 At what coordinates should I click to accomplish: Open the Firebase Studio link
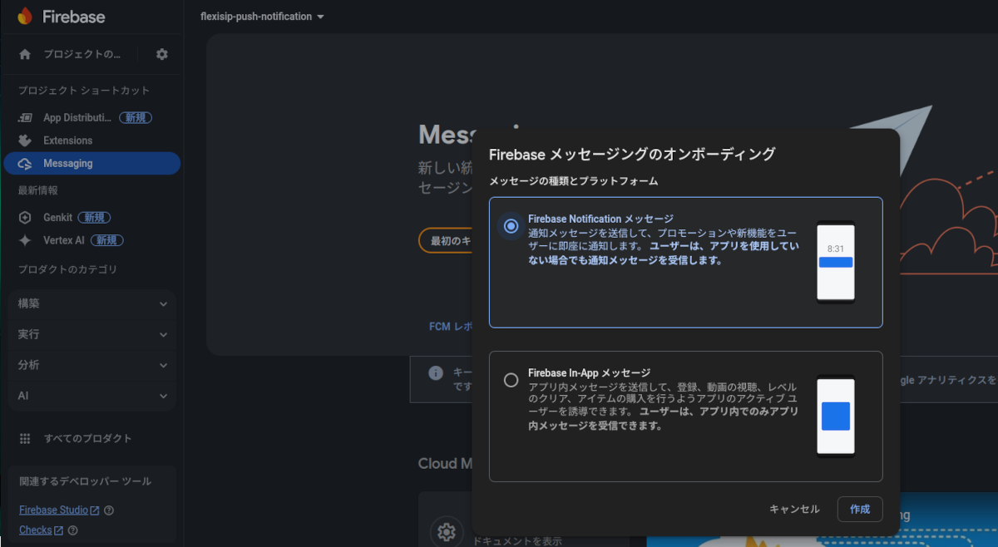pos(53,510)
